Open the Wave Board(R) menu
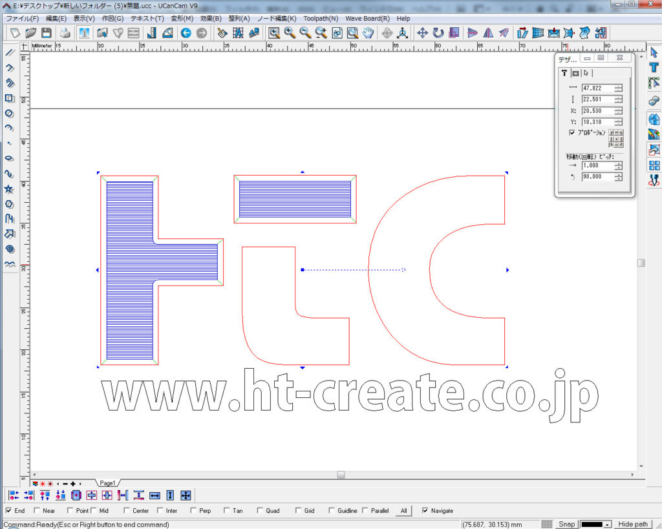Image resolution: width=662 pixels, height=529 pixels. (x=367, y=19)
